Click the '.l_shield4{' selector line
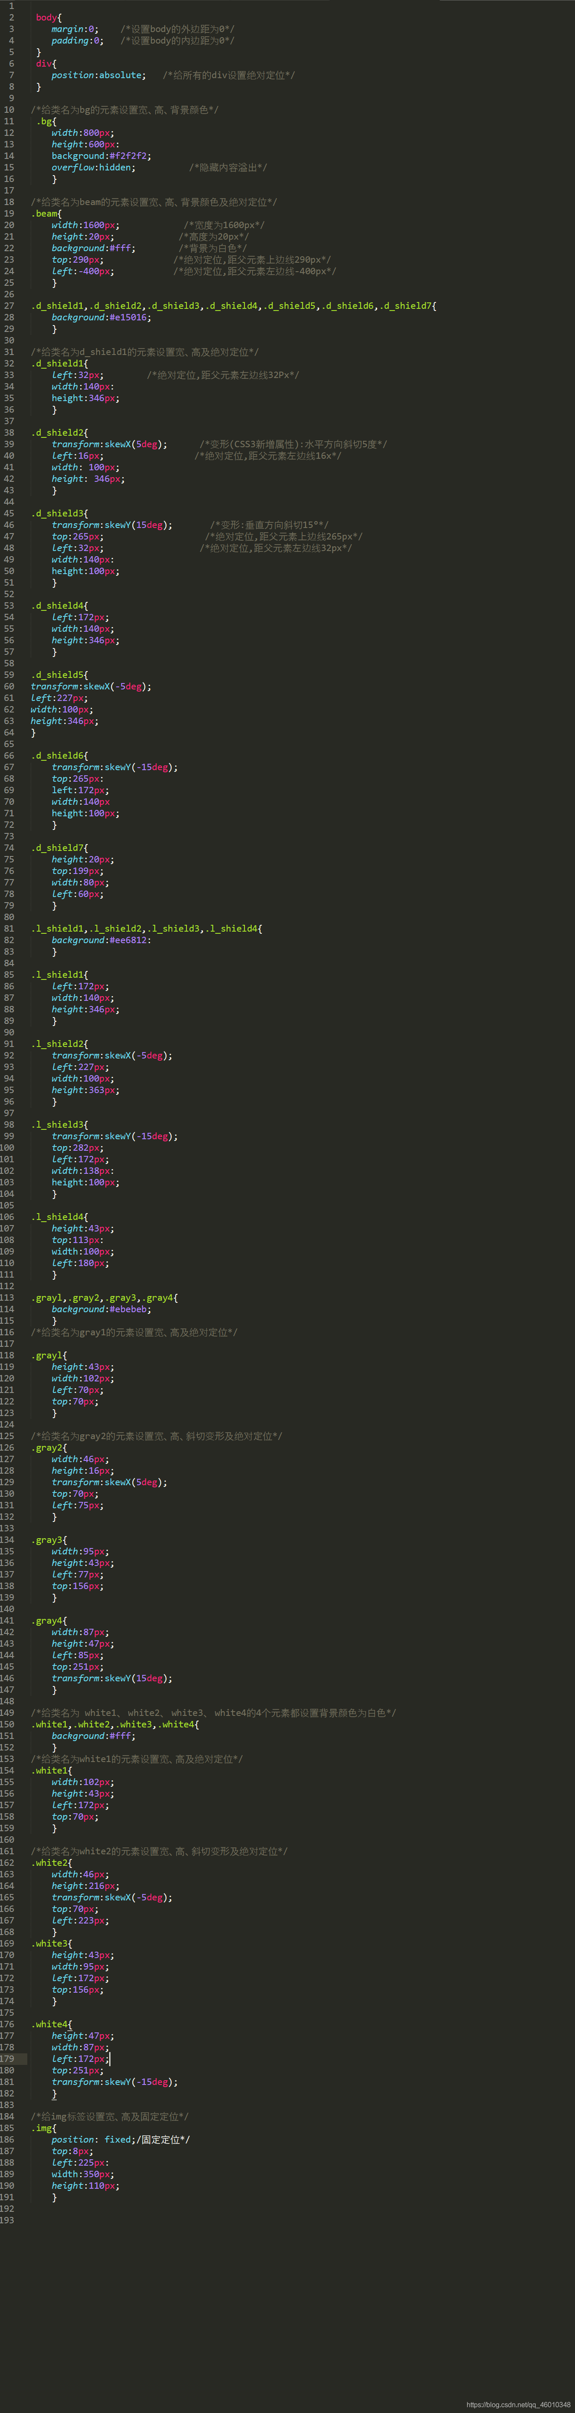 point(60,1217)
